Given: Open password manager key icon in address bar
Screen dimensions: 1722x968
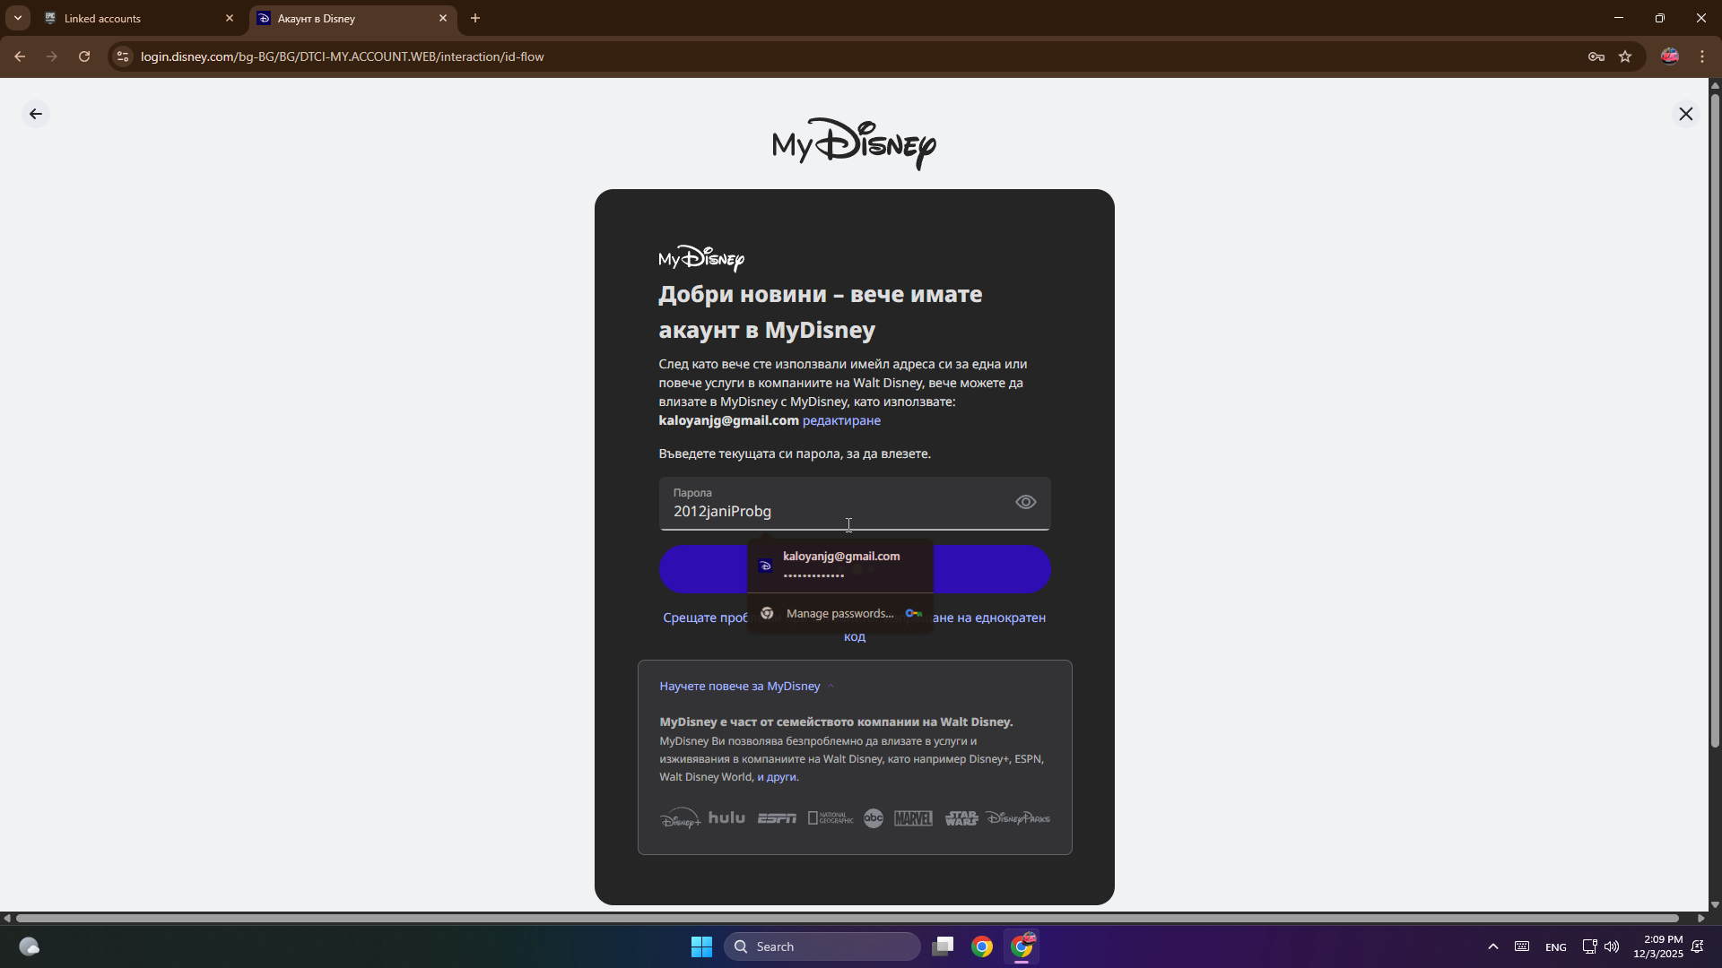Looking at the screenshot, I should (x=1596, y=56).
